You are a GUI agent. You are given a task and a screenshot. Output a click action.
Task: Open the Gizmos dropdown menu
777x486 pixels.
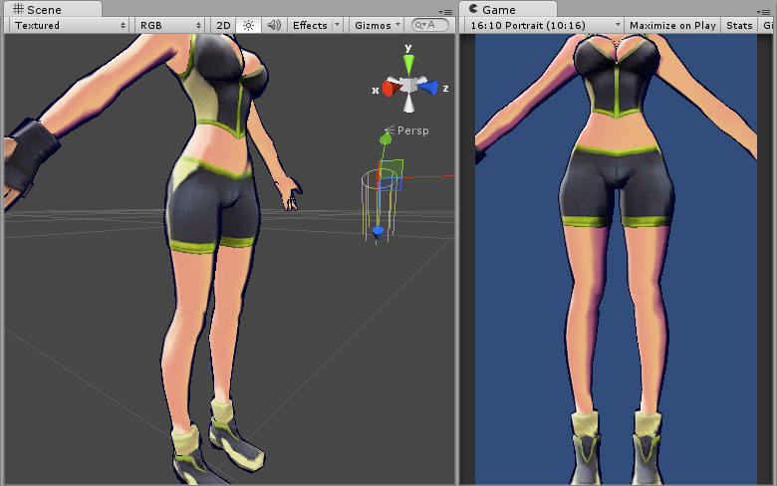[377, 25]
